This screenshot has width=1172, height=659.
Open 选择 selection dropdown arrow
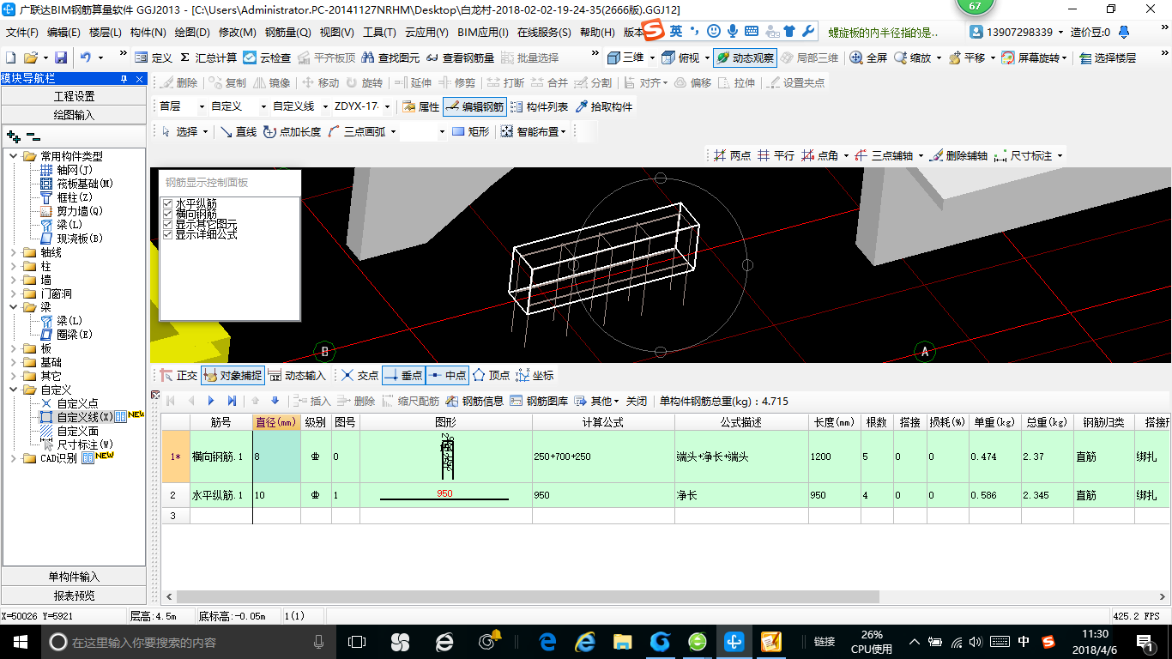206,131
